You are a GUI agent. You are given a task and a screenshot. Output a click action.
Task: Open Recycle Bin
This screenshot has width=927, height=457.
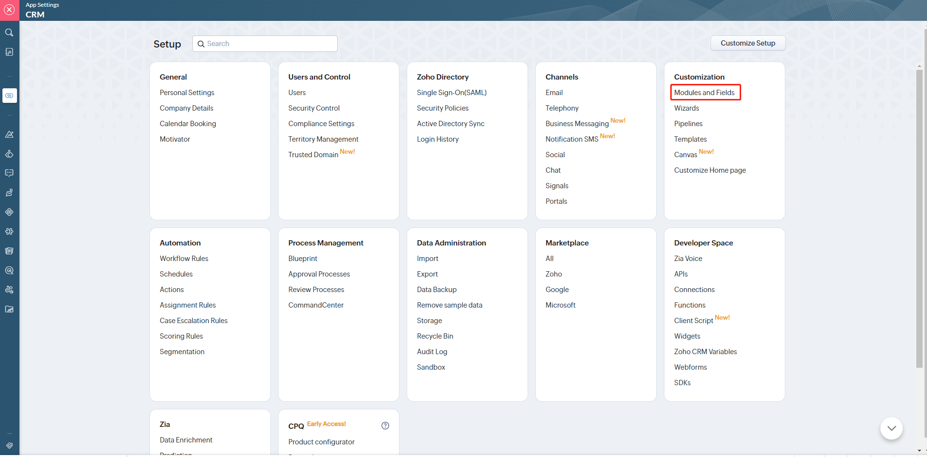point(435,336)
